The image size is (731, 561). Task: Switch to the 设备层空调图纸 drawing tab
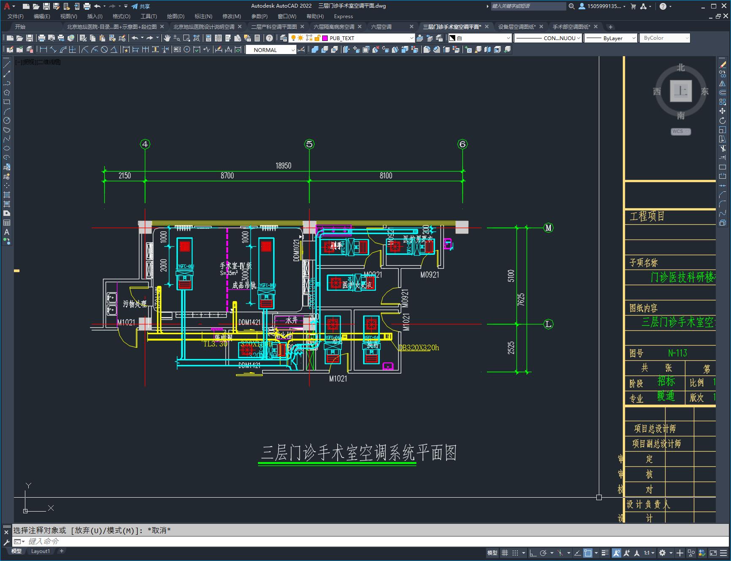(516, 27)
